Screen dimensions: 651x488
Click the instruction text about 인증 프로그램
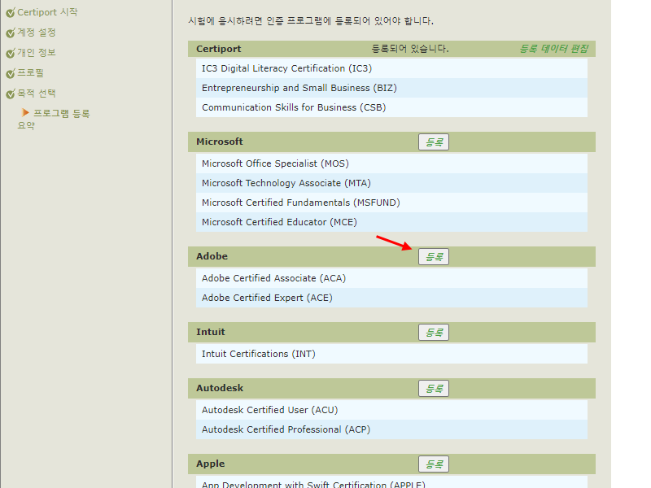point(311,21)
